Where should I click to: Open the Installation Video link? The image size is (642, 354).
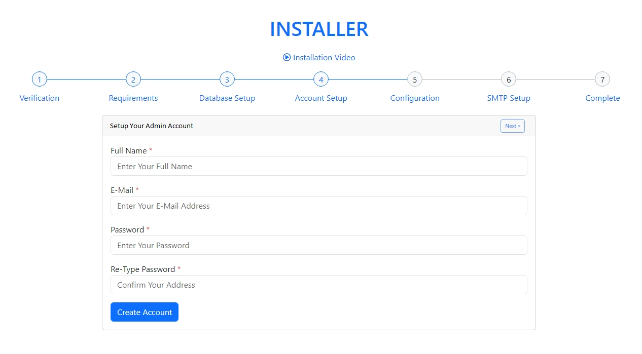click(324, 58)
